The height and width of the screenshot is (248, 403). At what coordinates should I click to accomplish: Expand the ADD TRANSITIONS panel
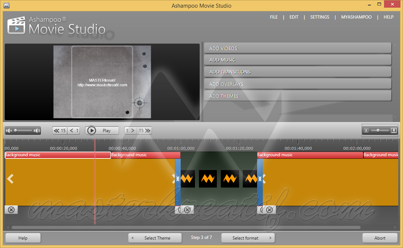298,72
